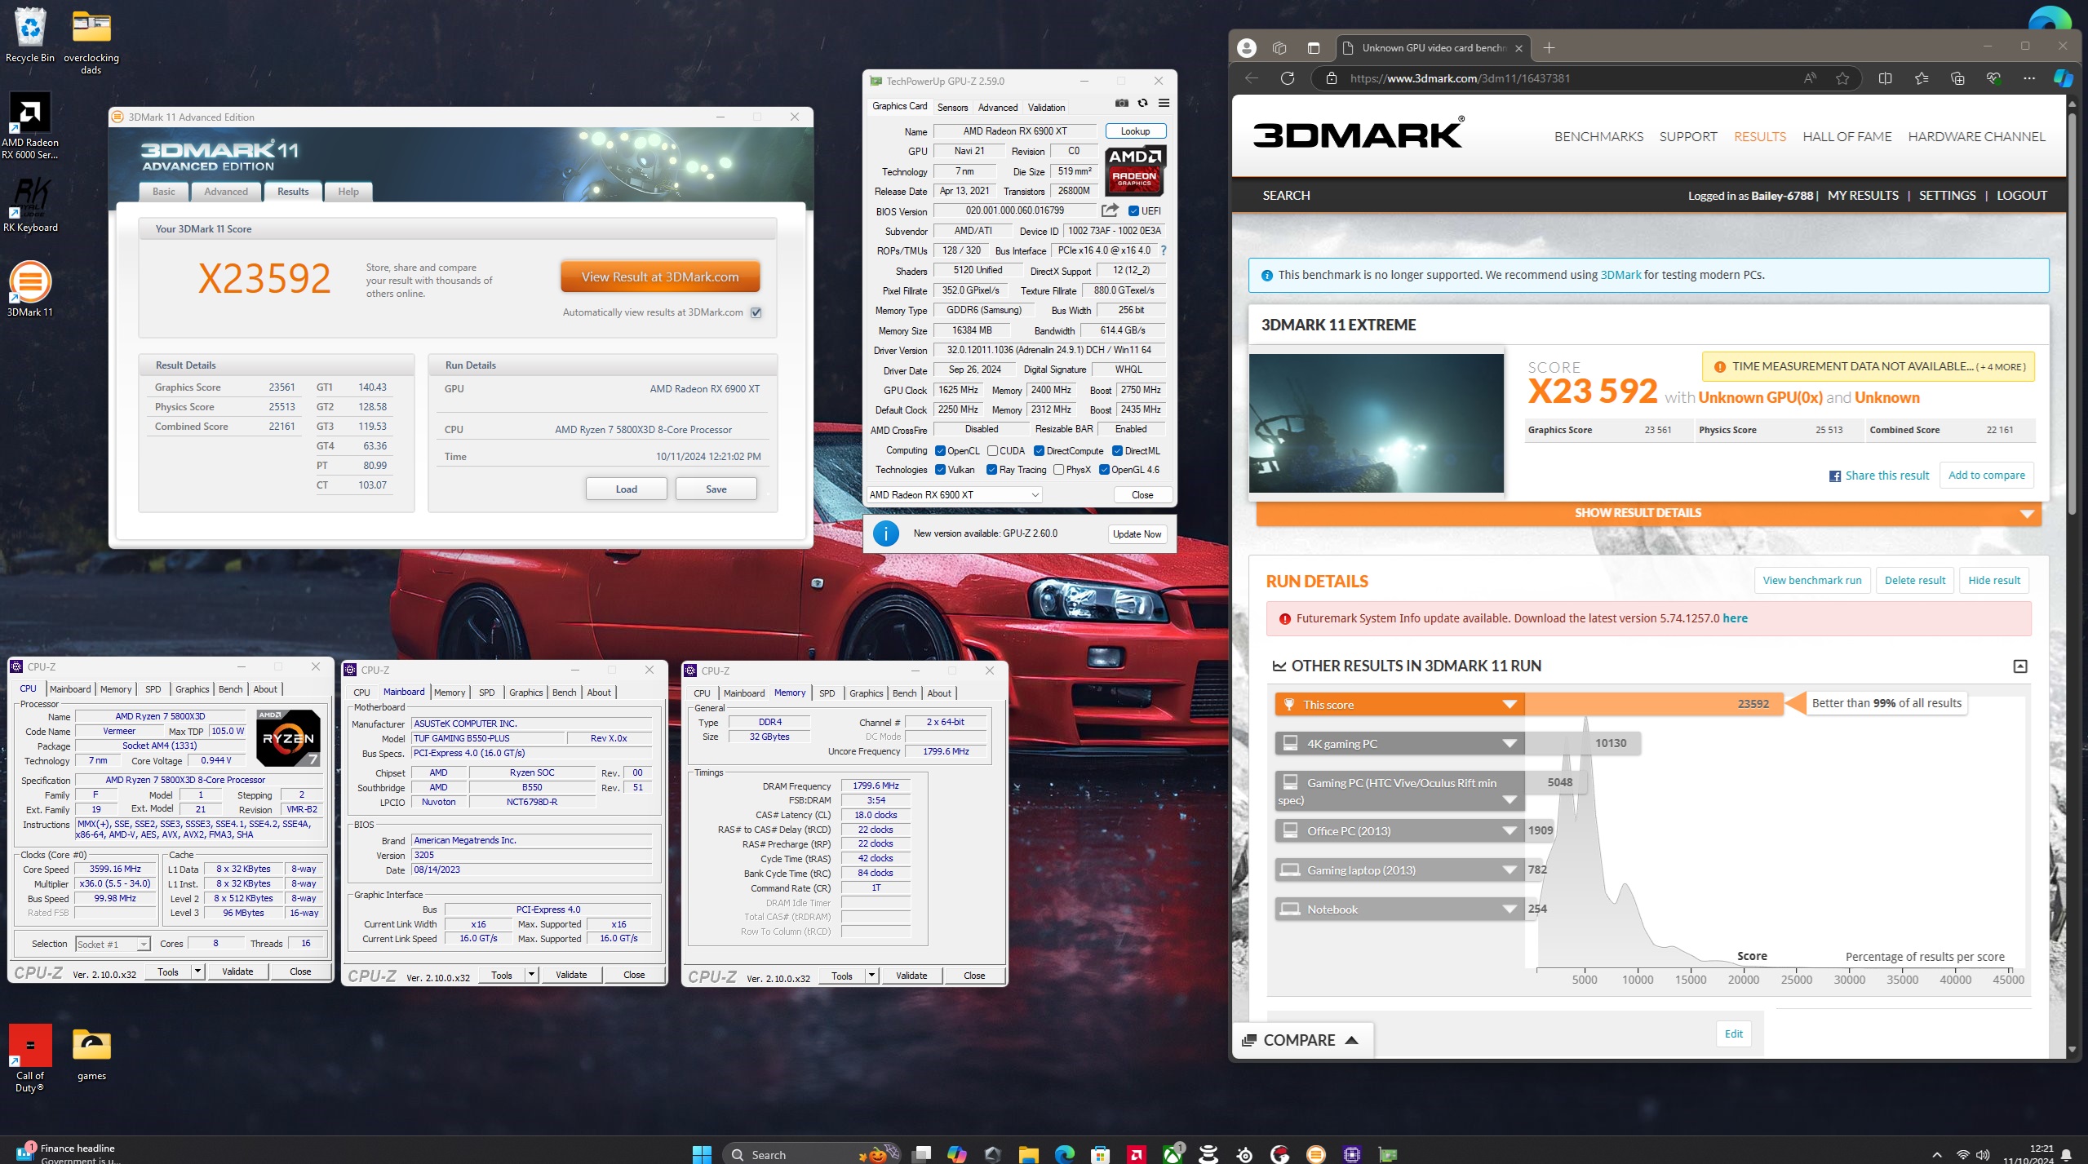
Task: Click View Result at 3DMark.com button
Action: click(x=660, y=277)
